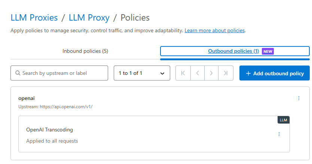
Task: Open the 1 to 1 of 1 dropdown
Action: coord(142,73)
